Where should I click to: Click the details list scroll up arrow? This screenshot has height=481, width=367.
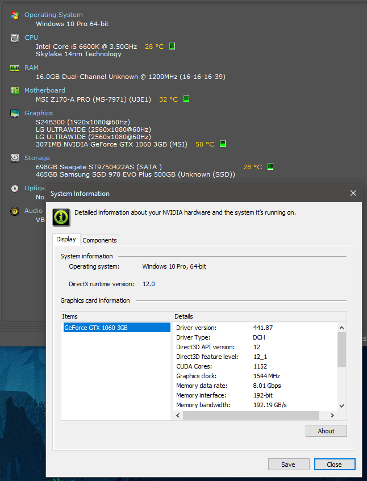(341, 328)
